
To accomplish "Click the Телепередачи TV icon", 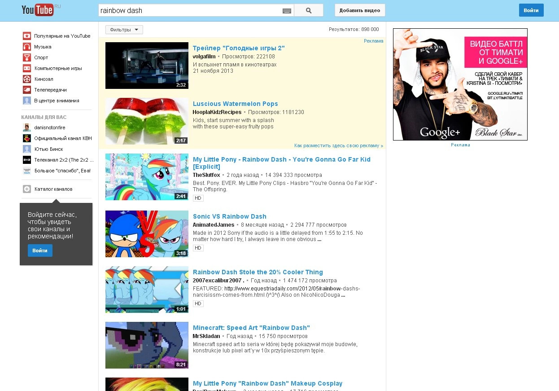I will 27,90.
